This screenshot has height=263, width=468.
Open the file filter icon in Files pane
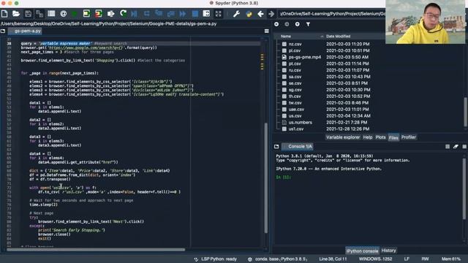click(x=308, y=24)
